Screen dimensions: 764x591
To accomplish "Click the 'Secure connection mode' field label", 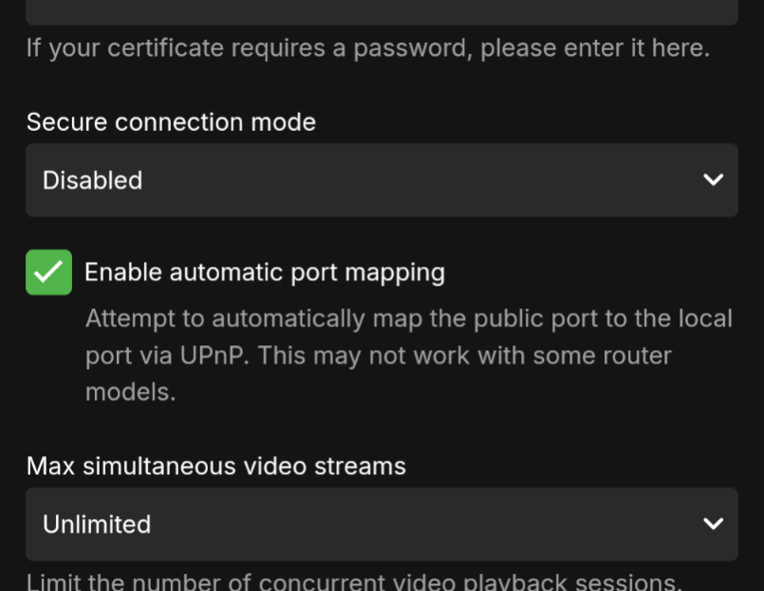I will point(171,122).
